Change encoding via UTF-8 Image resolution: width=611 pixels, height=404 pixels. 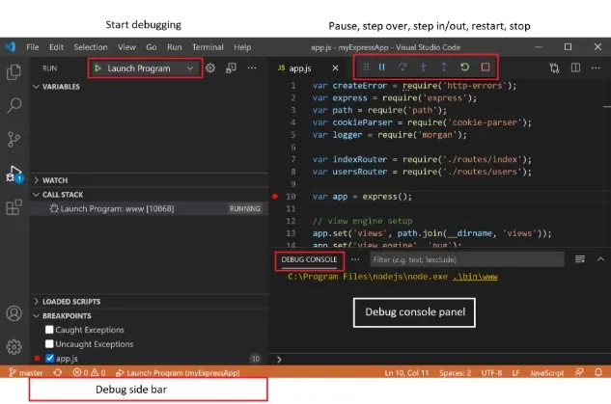pyautogui.click(x=491, y=373)
